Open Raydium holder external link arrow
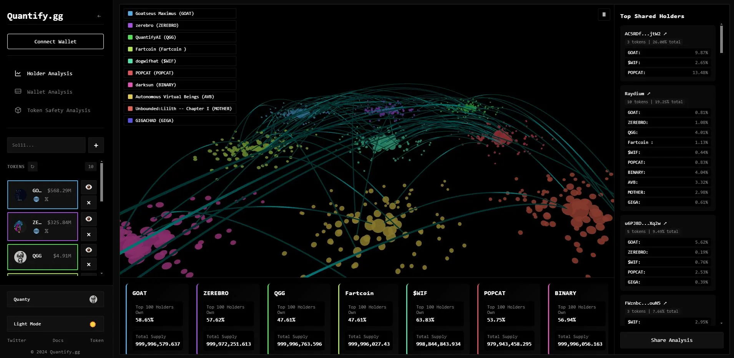734x358 pixels. (649, 94)
